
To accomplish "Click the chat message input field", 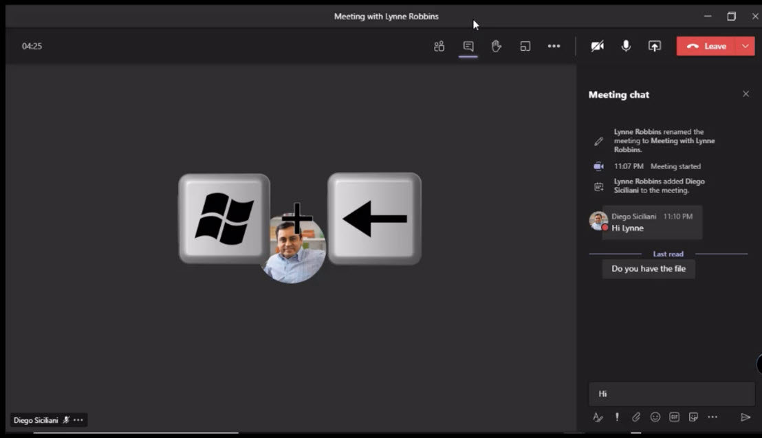I will 671,394.
